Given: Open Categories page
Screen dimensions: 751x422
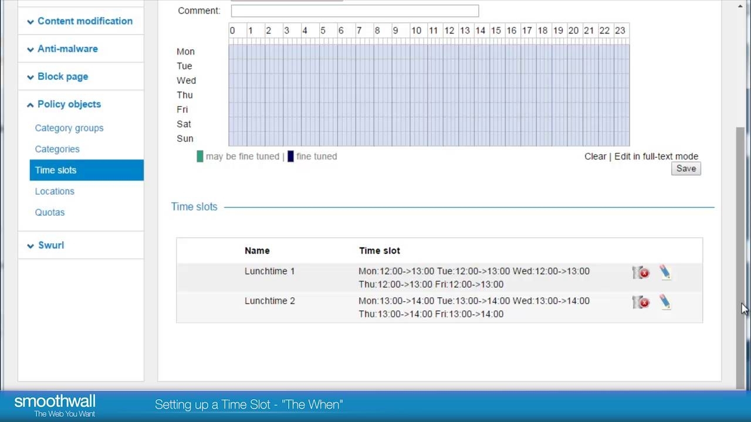Looking at the screenshot, I should point(57,149).
